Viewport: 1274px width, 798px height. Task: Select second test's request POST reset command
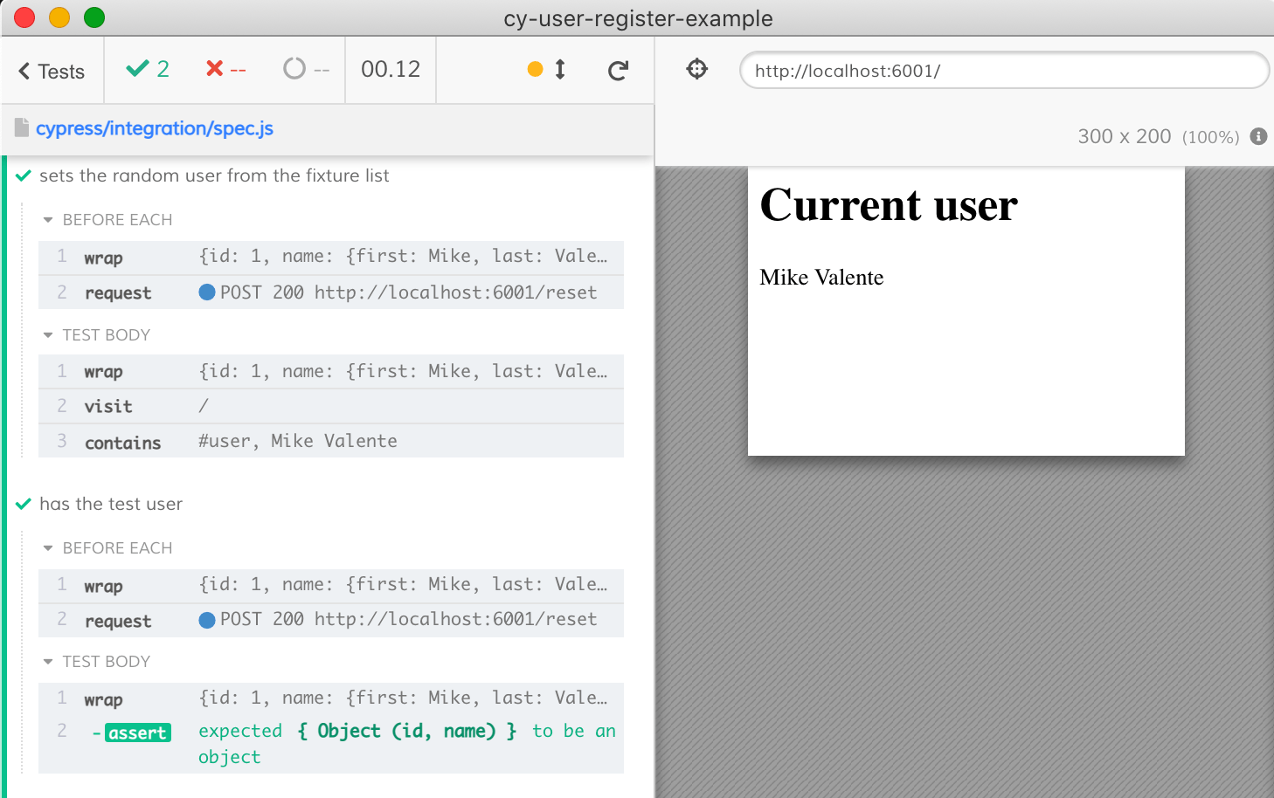point(331,621)
